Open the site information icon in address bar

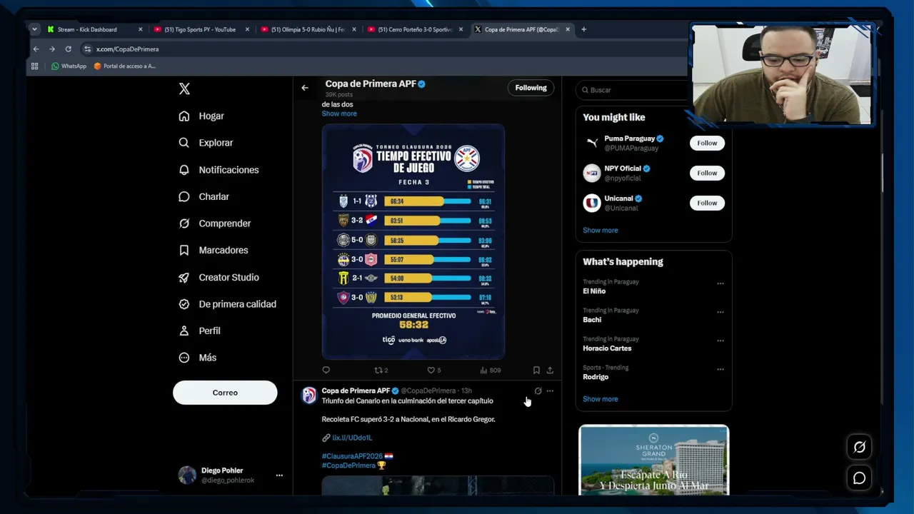88,49
